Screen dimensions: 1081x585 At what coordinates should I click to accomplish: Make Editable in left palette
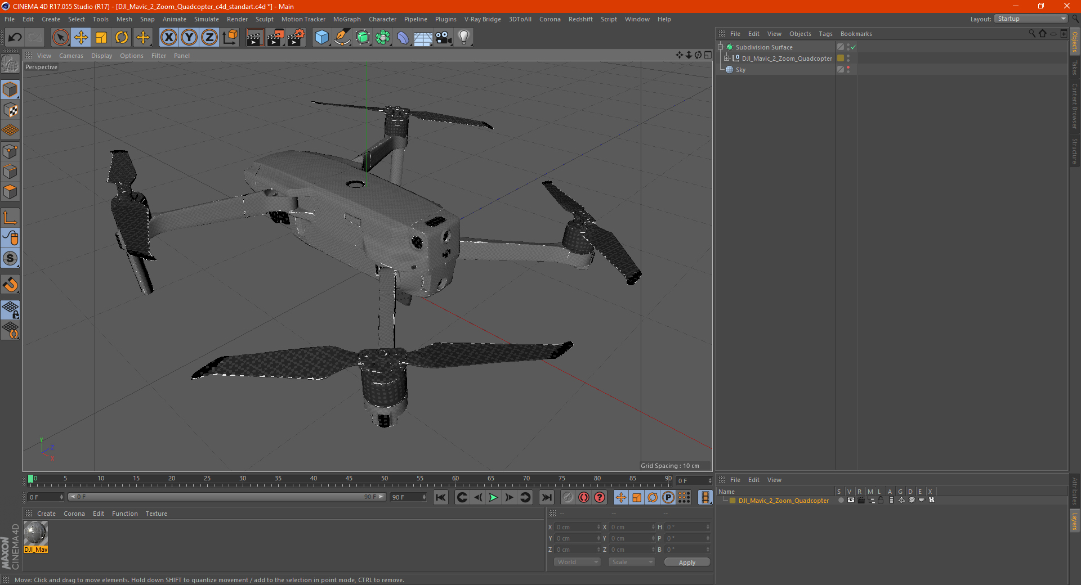coord(10,64)
